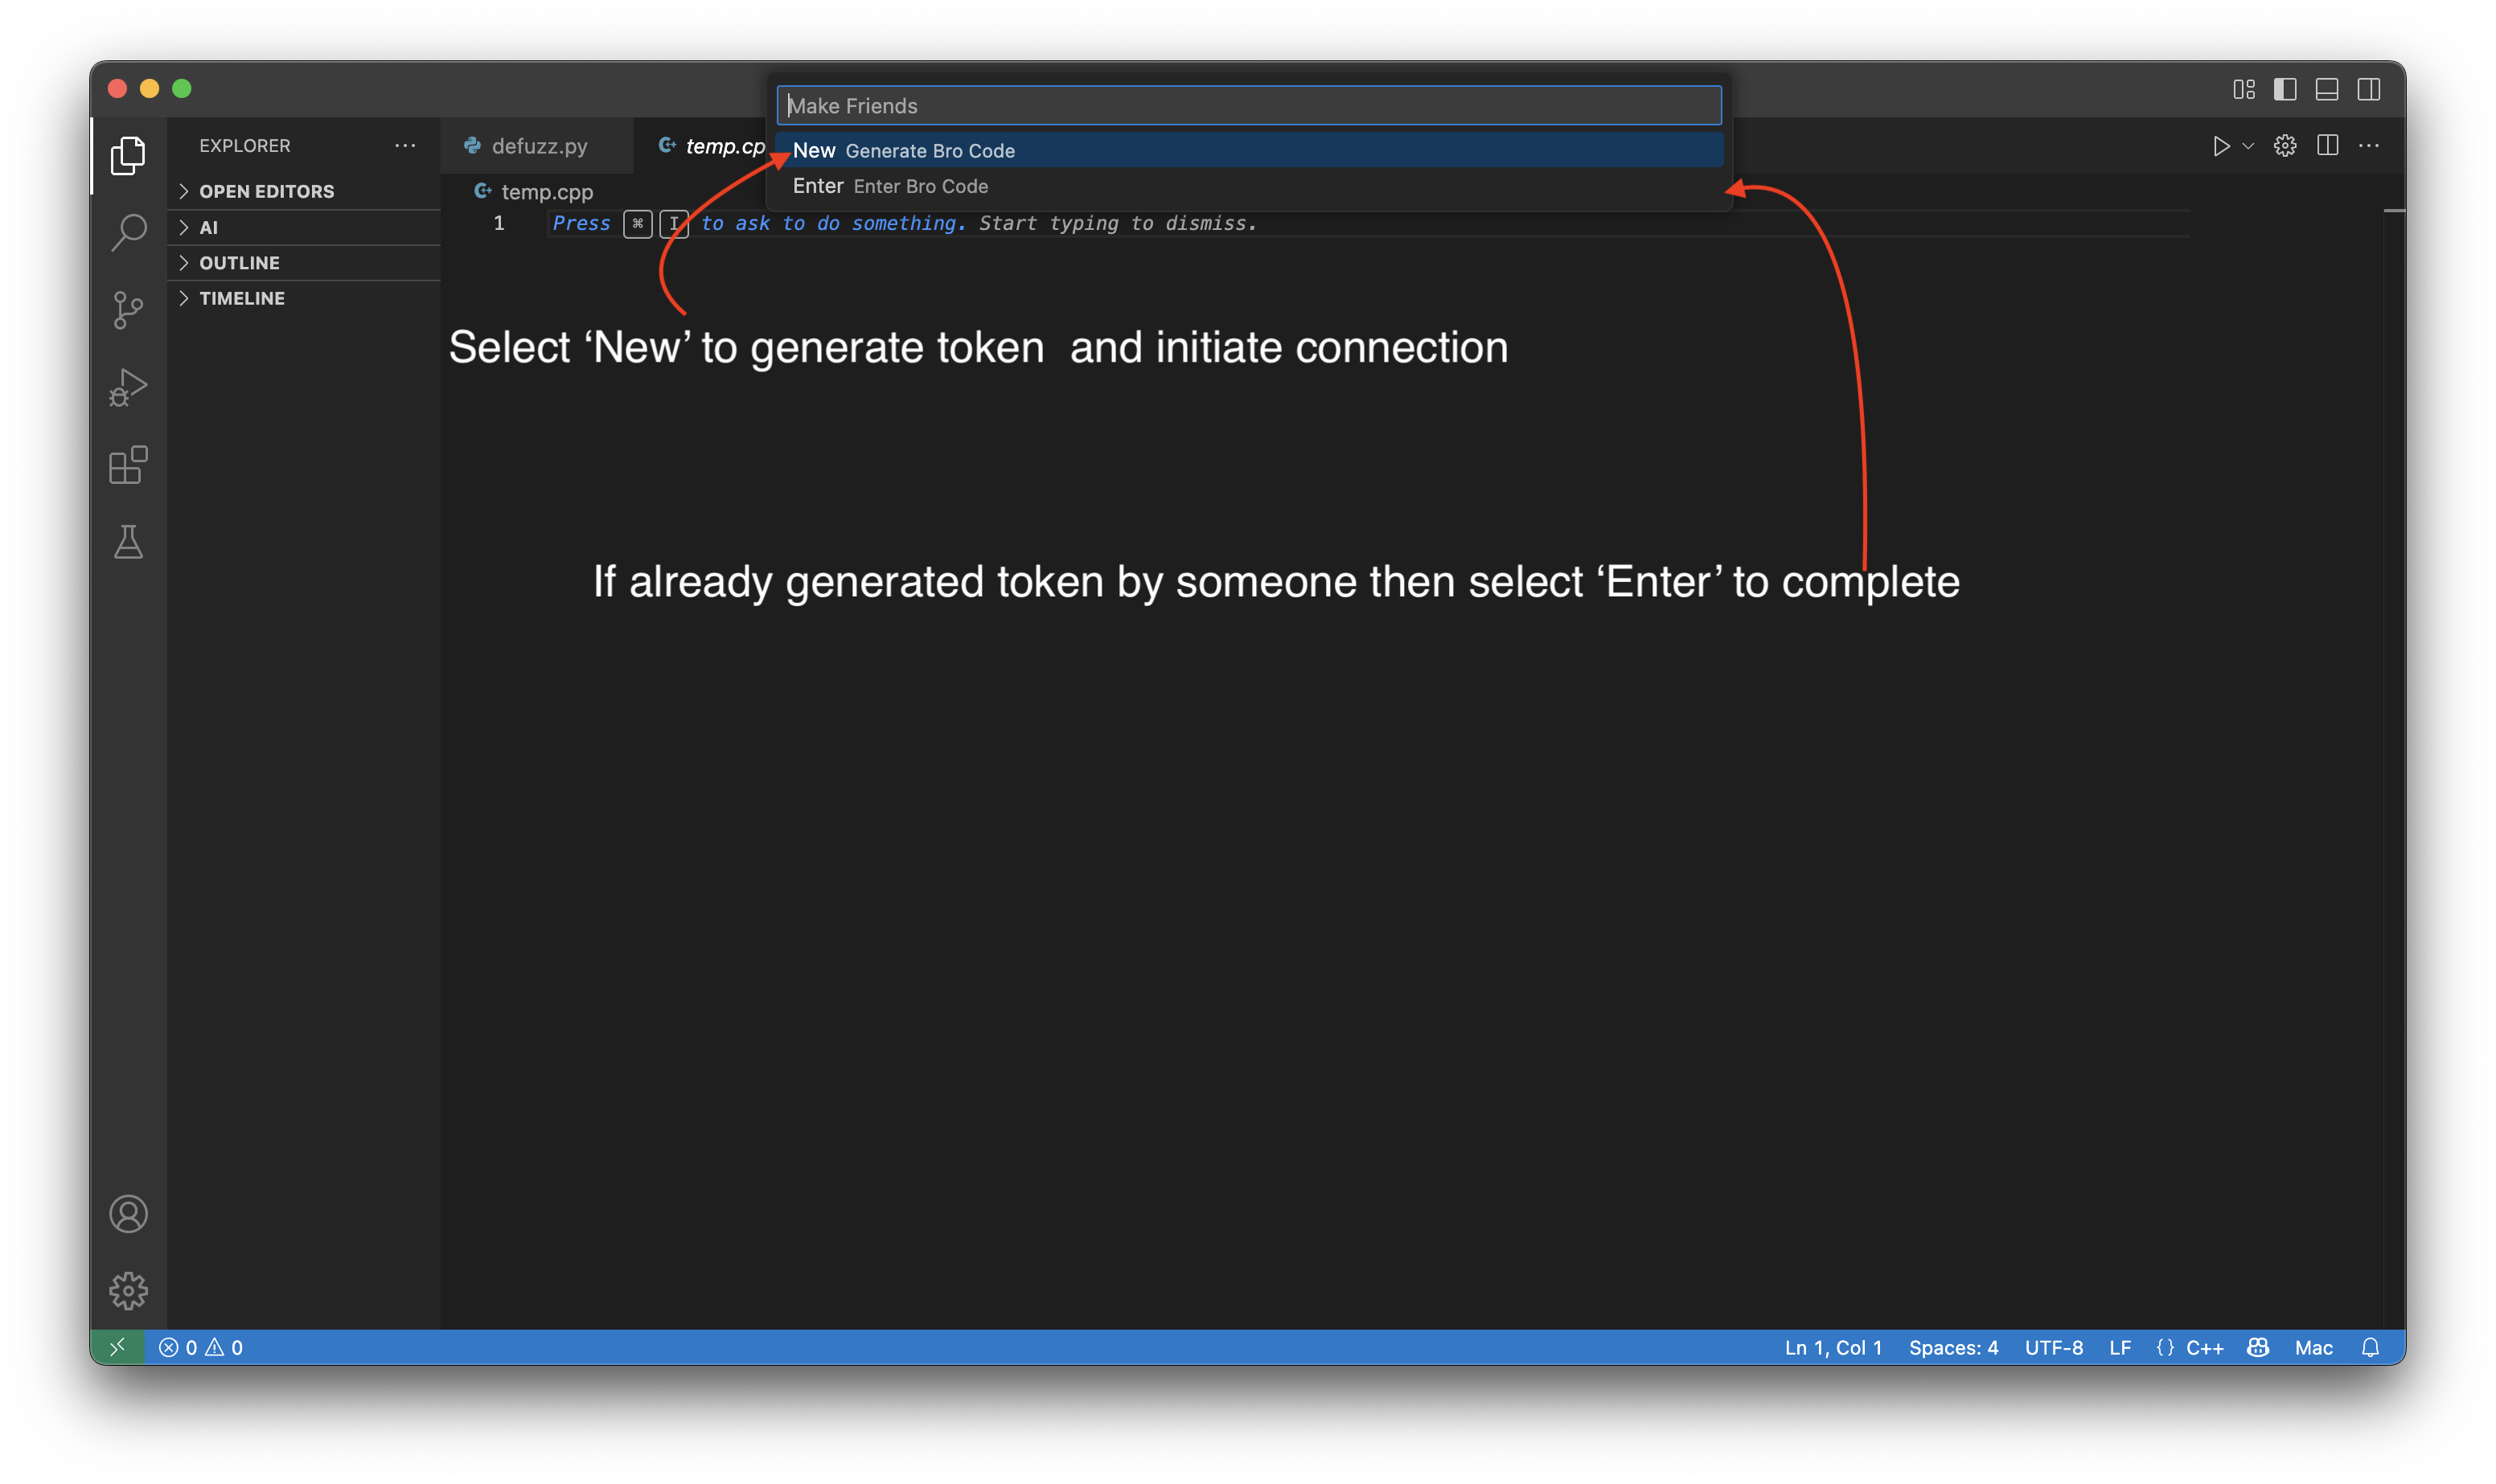Open the Manage gear in activity bar

click(x=128, y=1291)
